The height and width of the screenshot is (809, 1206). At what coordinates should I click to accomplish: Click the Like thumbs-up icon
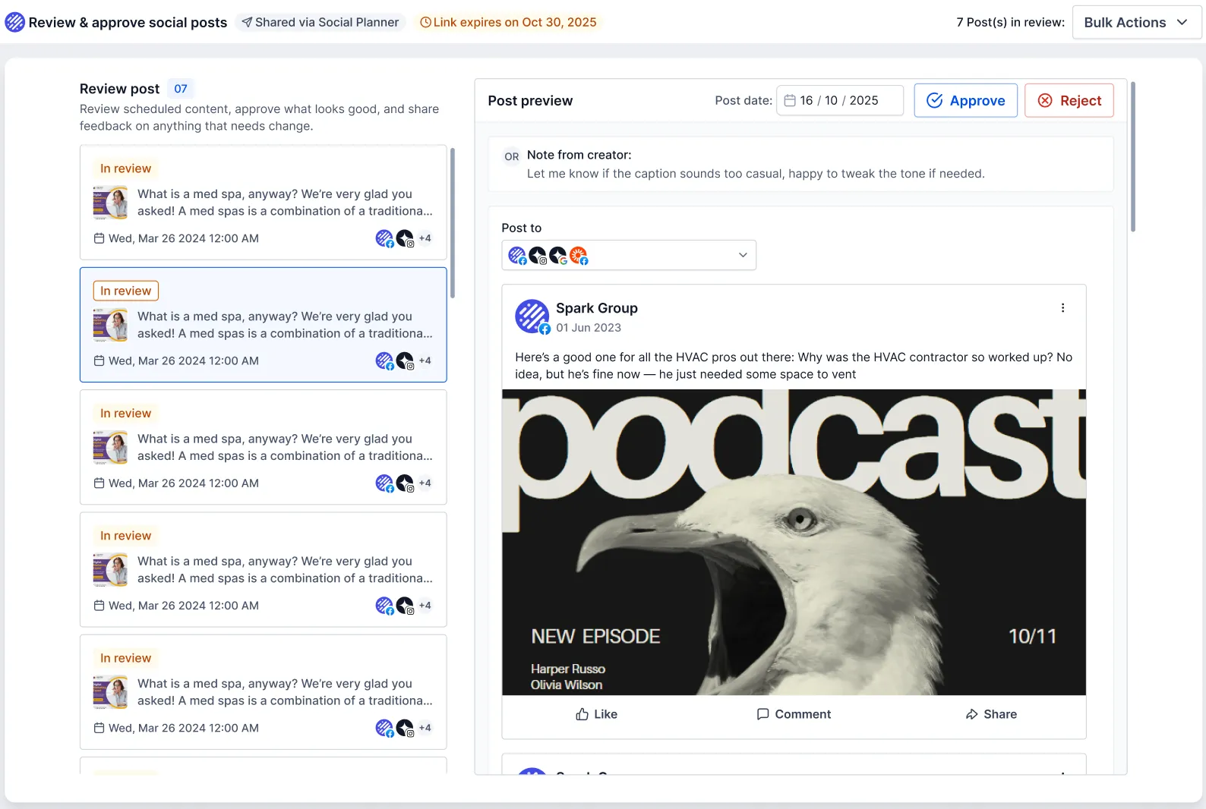pyautogui.click(x=582, y=714)
